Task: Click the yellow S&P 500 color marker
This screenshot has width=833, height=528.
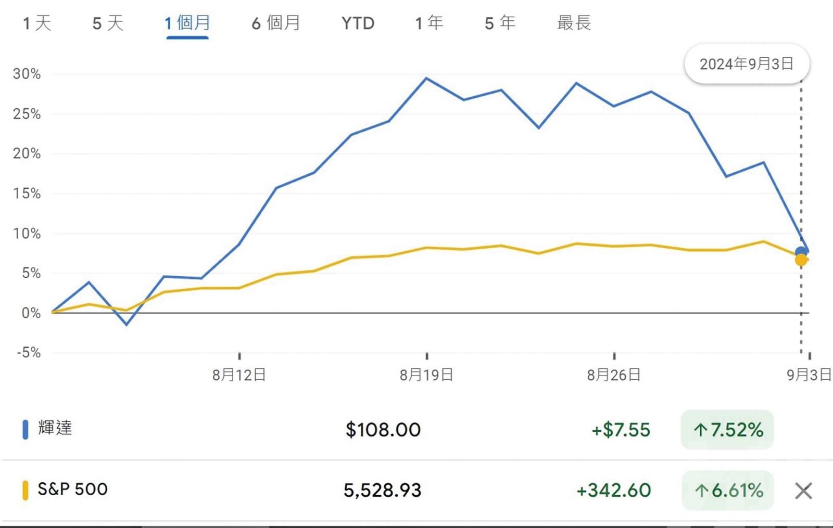Action: 25,490
